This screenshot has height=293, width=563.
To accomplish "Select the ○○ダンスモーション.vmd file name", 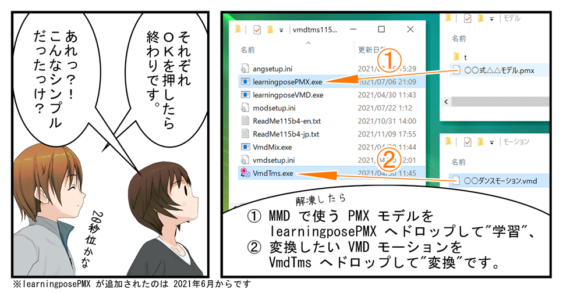I will 501,181.
